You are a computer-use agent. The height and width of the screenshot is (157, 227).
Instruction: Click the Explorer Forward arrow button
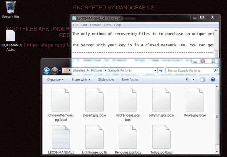55,71
